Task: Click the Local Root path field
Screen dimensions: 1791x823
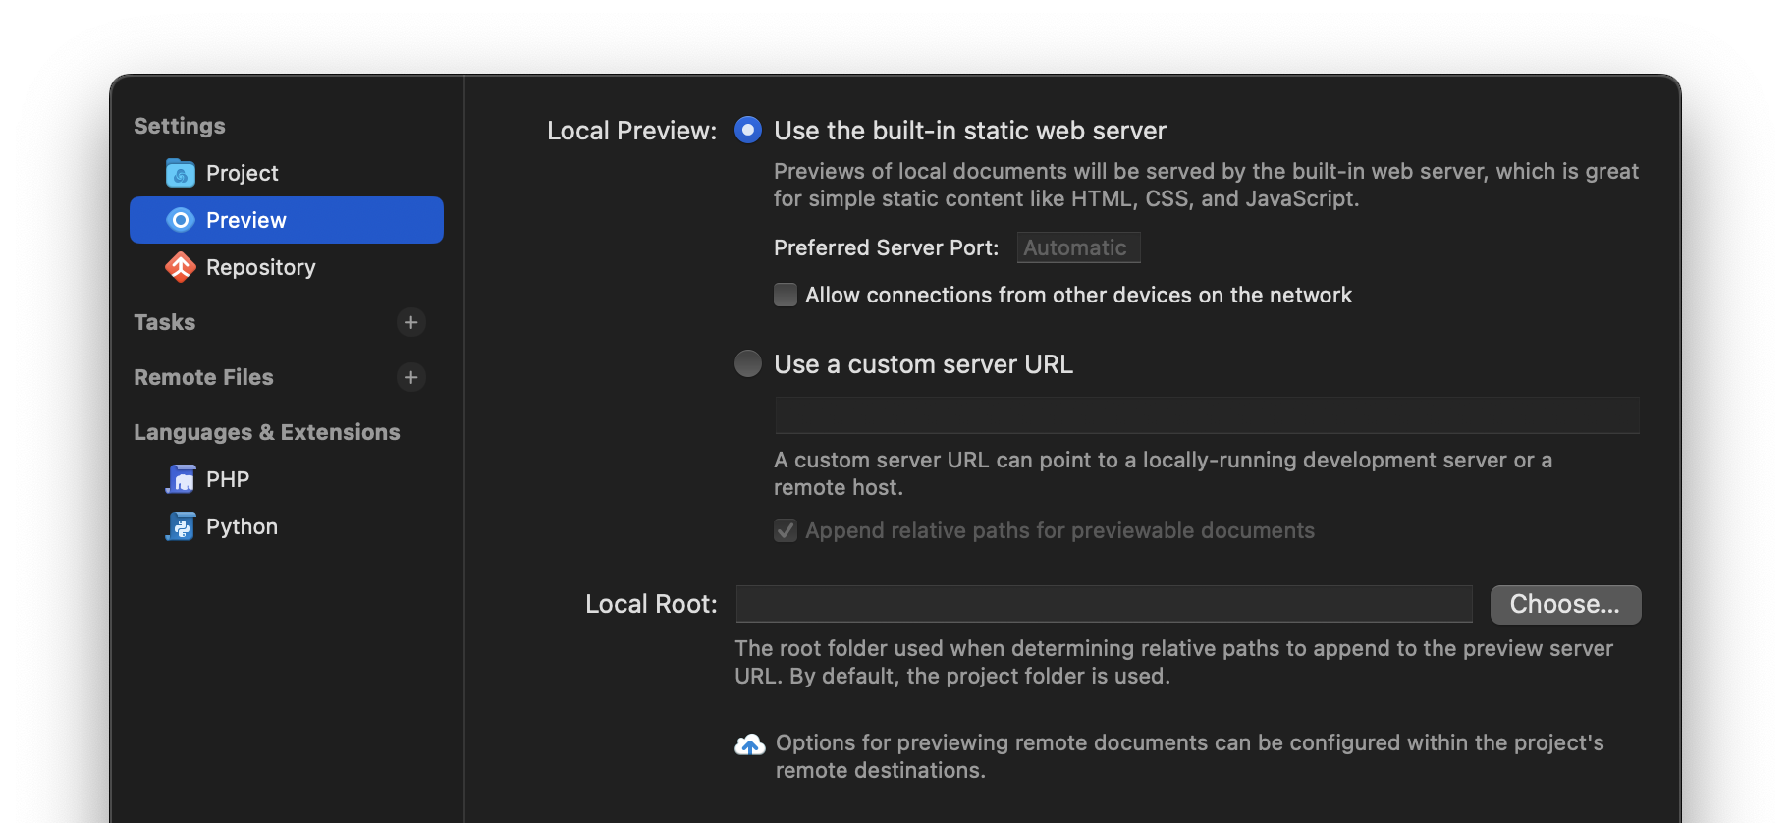Action: (1104, 604)
